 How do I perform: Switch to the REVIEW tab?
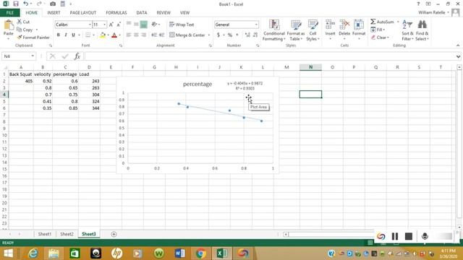coord(163,13)
